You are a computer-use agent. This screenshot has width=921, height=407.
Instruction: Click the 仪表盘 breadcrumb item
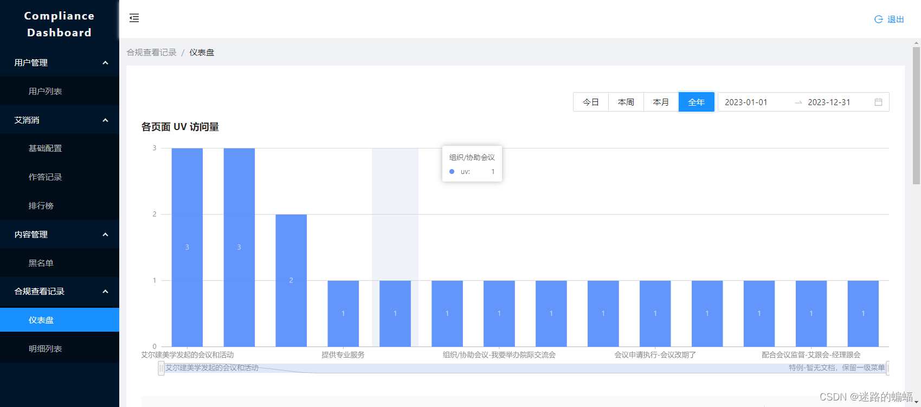click(x=202, y=52)
